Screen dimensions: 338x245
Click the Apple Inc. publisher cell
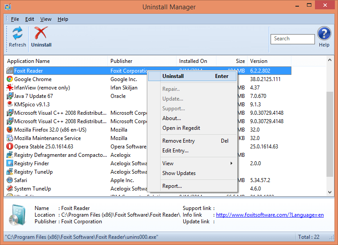tap(122, 180)
